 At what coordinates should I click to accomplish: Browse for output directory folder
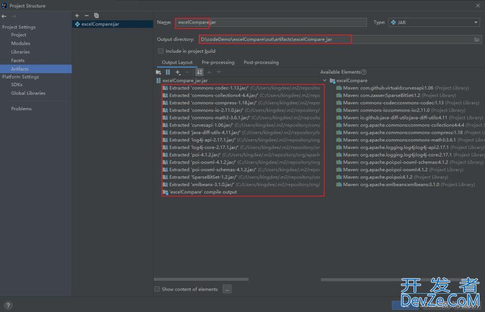477,40
